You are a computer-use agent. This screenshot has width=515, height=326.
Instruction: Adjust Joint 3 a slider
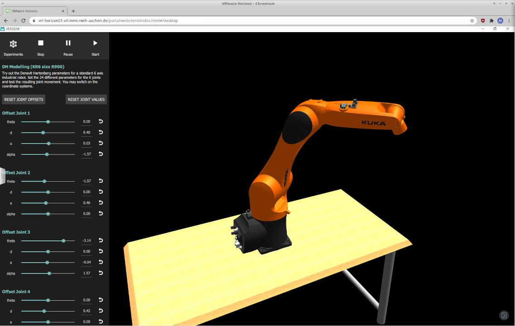[x=48, y=262]
